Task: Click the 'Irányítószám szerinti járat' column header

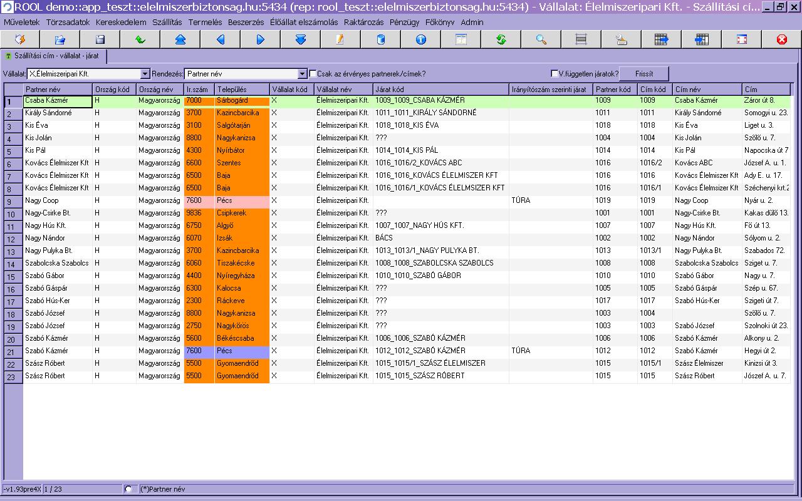Action: tap(551, 90)
